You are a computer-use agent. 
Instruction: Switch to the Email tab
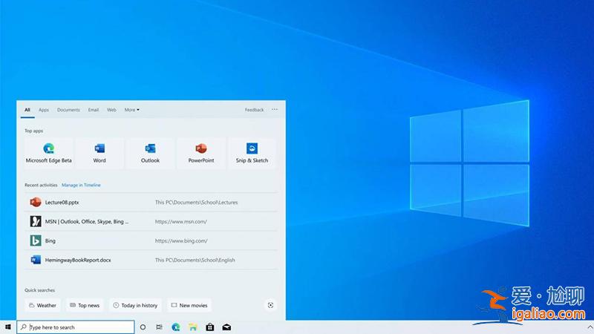point(94,110)
